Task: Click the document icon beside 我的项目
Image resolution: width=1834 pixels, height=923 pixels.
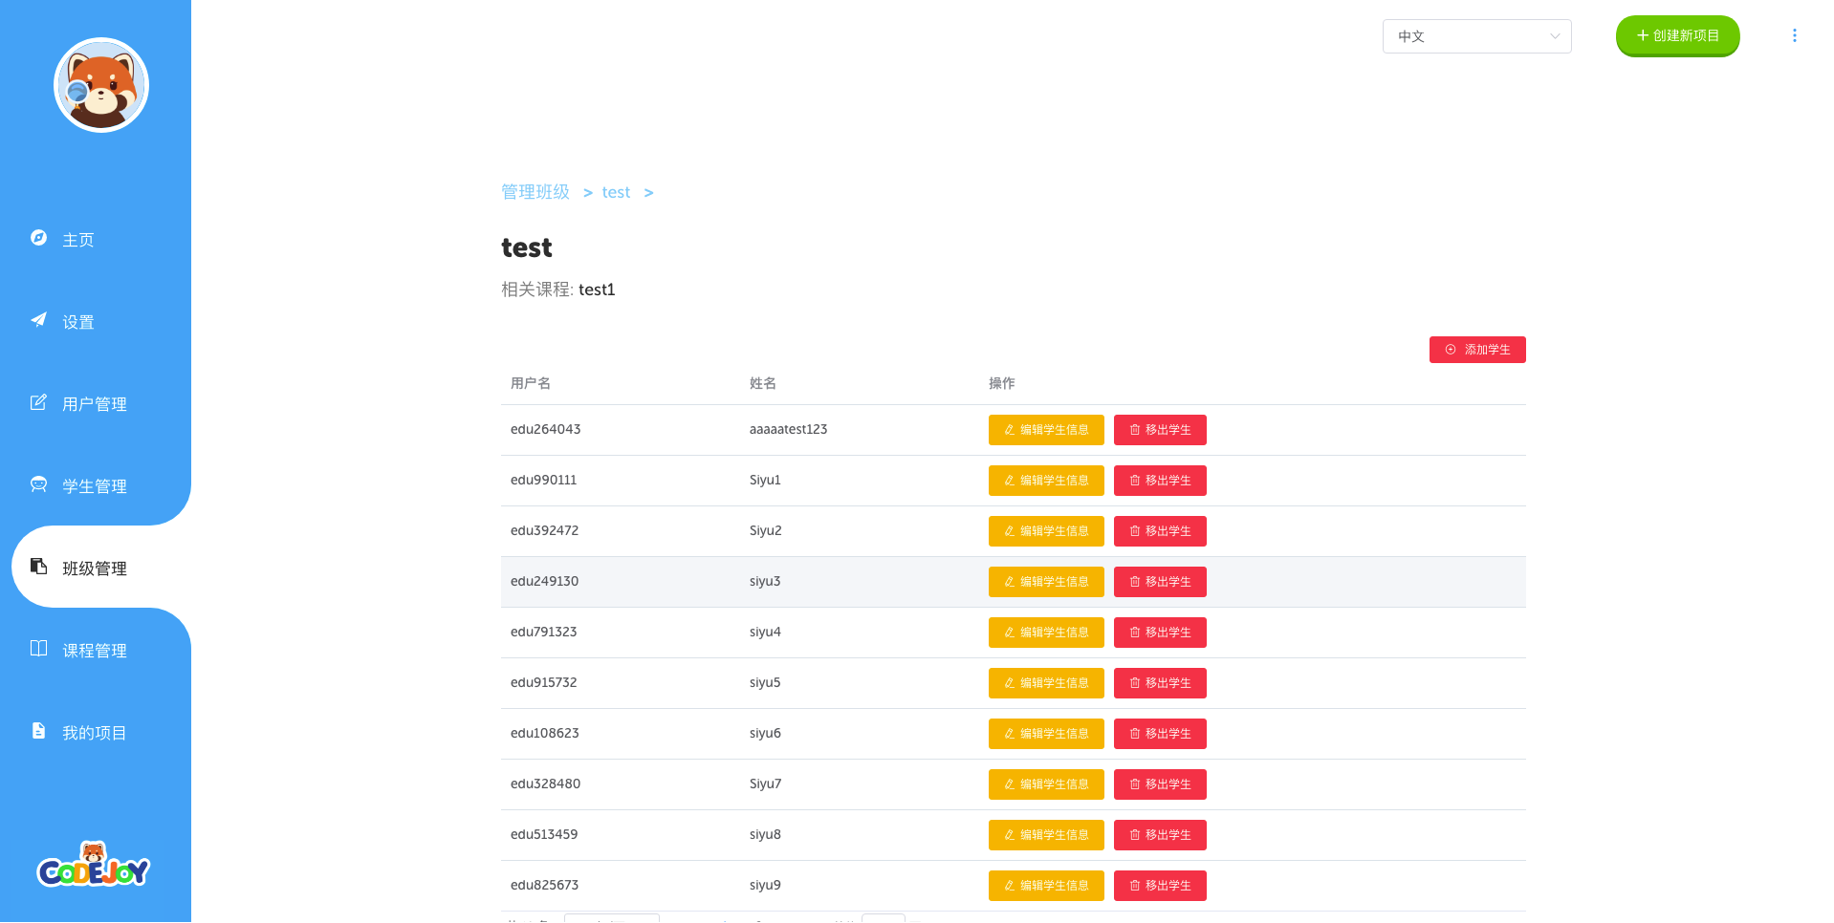Action: point(38,731)
